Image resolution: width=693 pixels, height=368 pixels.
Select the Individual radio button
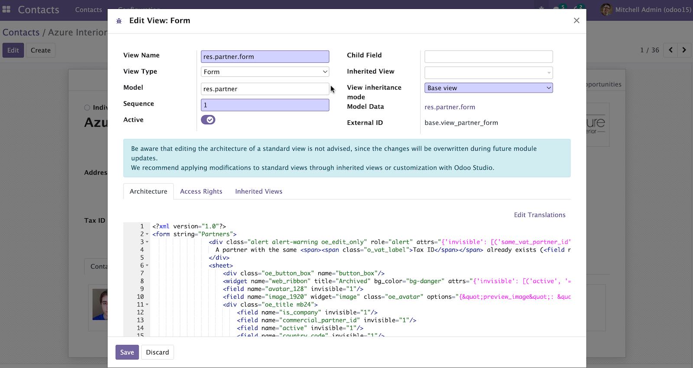click(87, 107)
